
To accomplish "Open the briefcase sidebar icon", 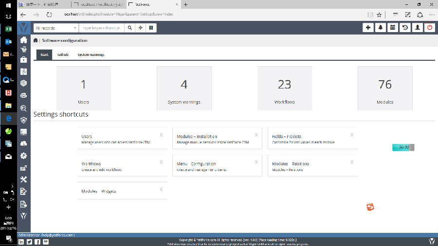I will coord(24,59).
